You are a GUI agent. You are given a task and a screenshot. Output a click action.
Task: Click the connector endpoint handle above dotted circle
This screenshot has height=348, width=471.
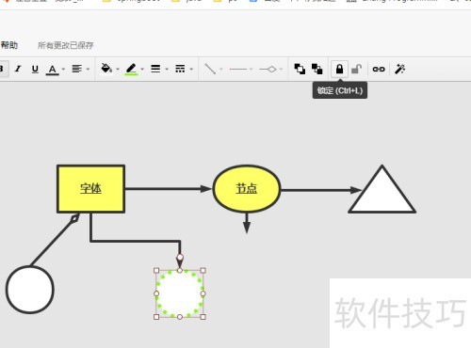pos(180,258)
